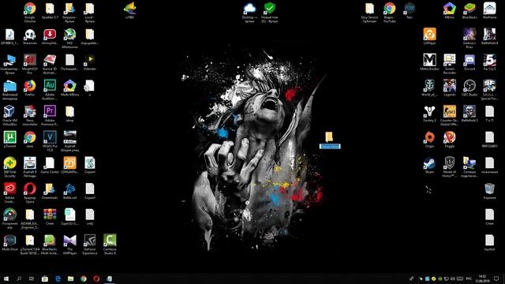This screenshot has height=284, width=505.
Task: Click the taskbar search icon
Action: (x=19, y=278)
